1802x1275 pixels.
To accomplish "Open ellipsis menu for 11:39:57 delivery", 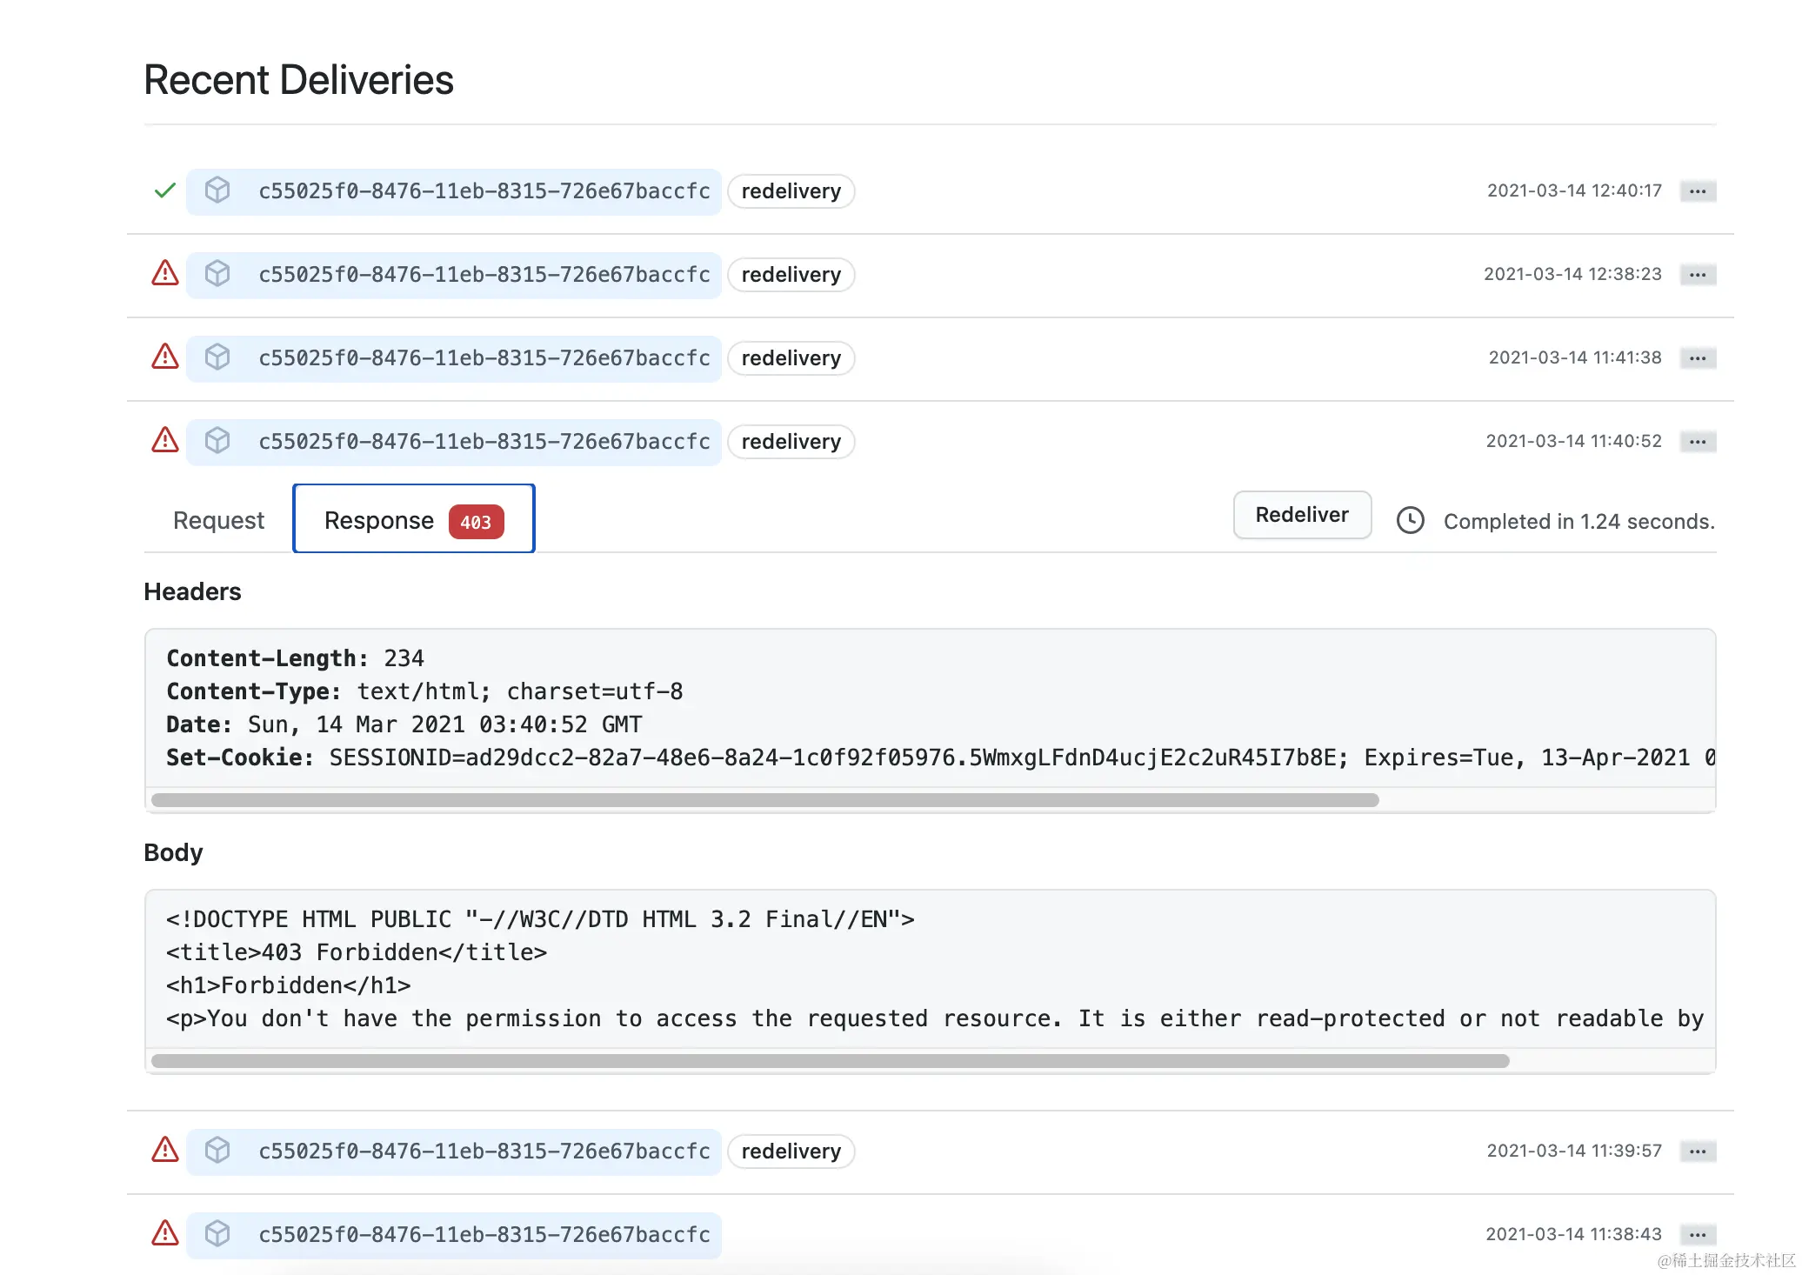I will [1697, 1152].
